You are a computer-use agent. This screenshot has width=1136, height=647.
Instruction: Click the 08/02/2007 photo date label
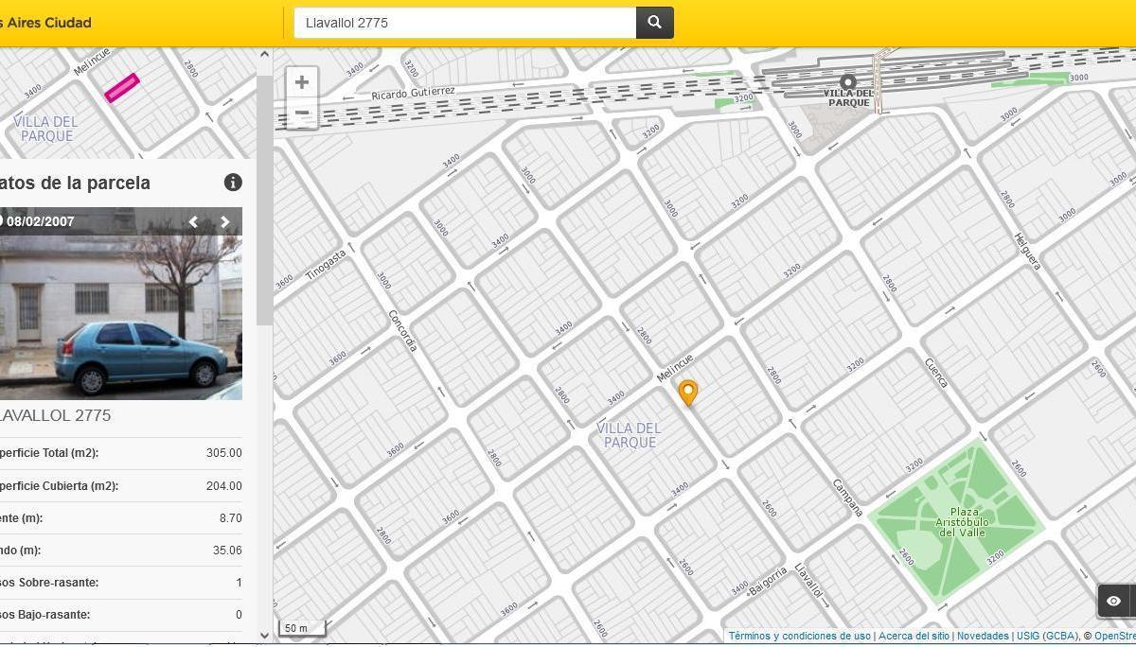tap(41, 222)
